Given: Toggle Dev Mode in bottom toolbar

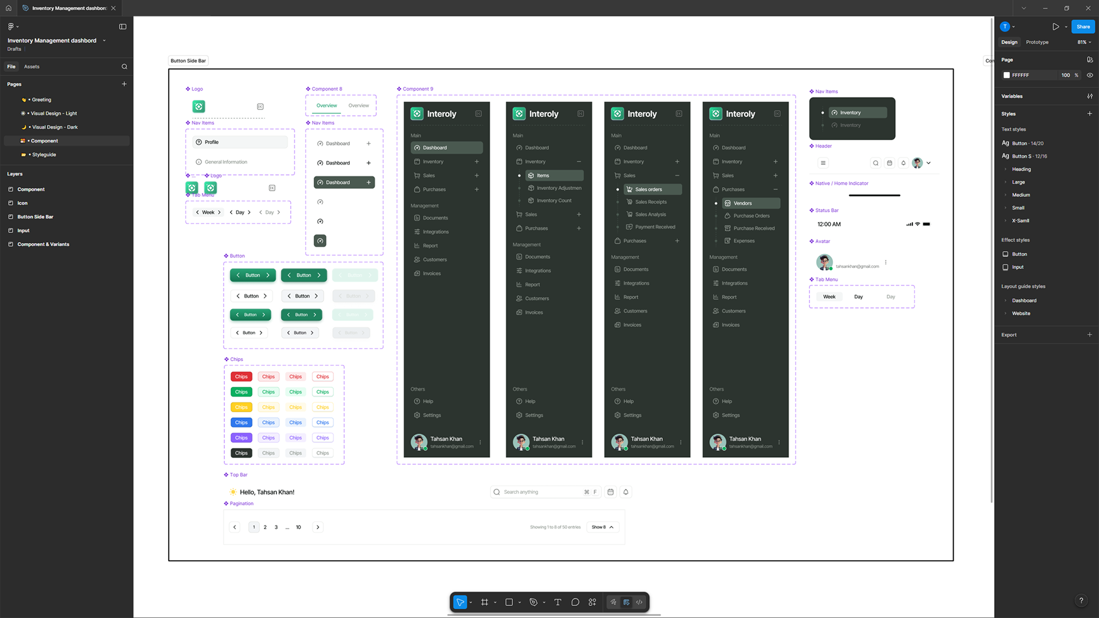Looking at the screenshot, I should pyautogui.click(x=639, y=602).
